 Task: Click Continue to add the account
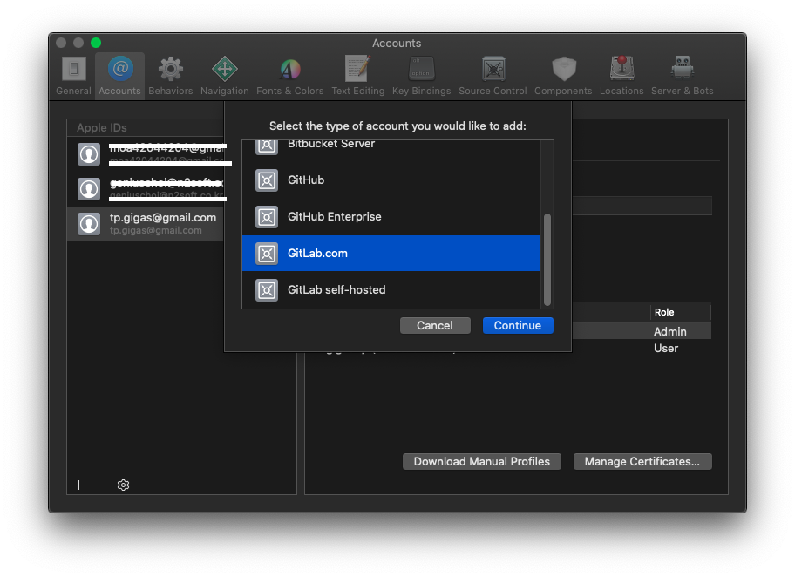coord(518,325)
